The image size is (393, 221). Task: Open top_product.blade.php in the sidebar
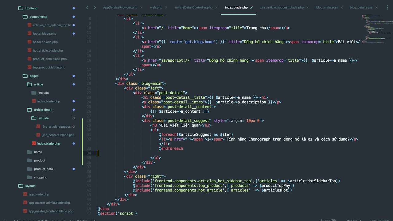point(49,68)
